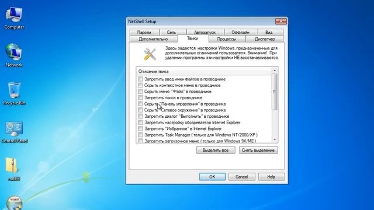Click the tweak list scroll up arrow
Viewport: 374px width, 210px height.
[x=274, y=71]
